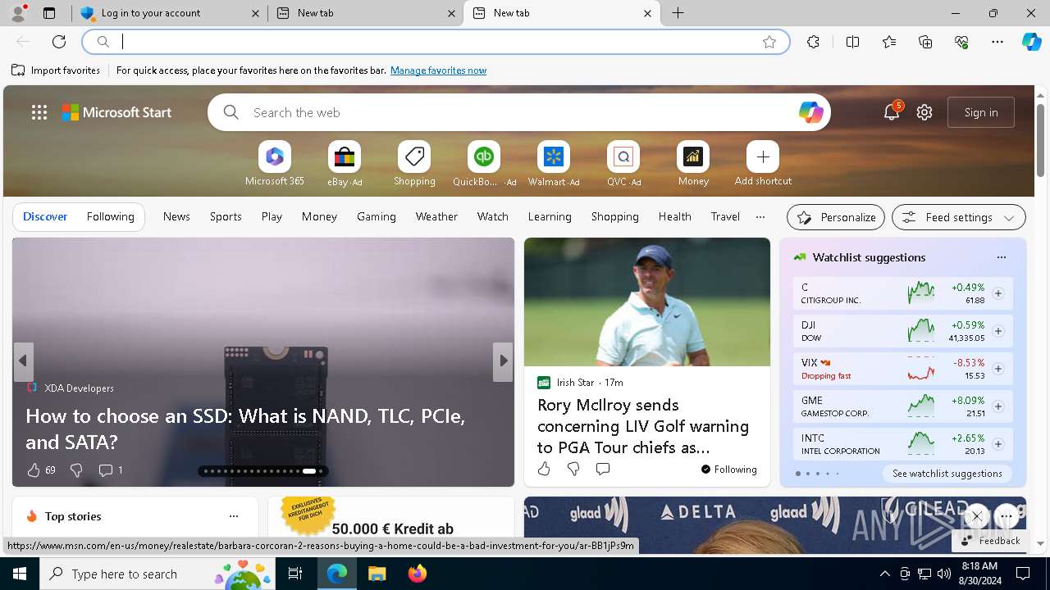1050x590 pixels.
Task: Enable split screen view
Action: pyautogui.click(x=852, y=42)
